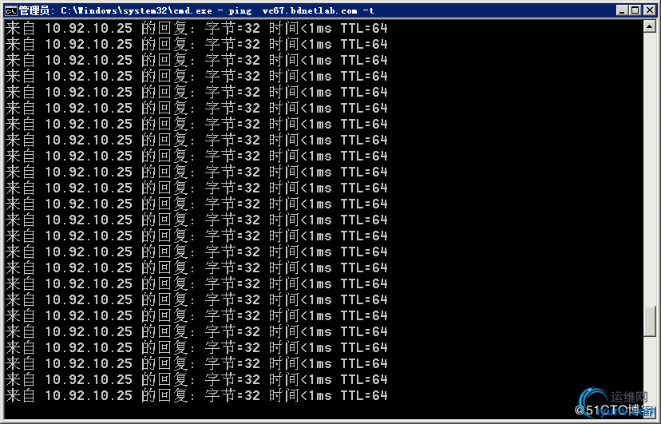Click the vertical scrollbar thumb

[x=650, y=322]
